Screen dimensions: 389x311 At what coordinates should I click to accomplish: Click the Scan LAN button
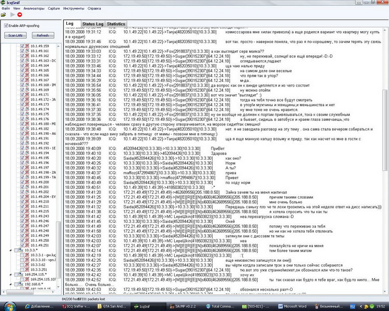pyautogui.click(x=16, y=35)
